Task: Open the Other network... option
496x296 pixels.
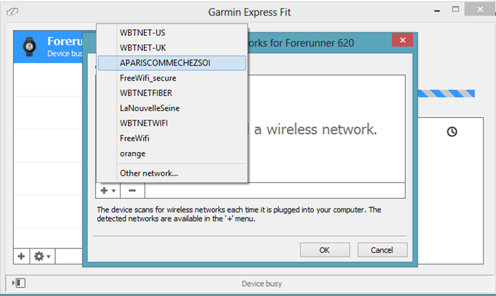Action: tap(172, 173)
